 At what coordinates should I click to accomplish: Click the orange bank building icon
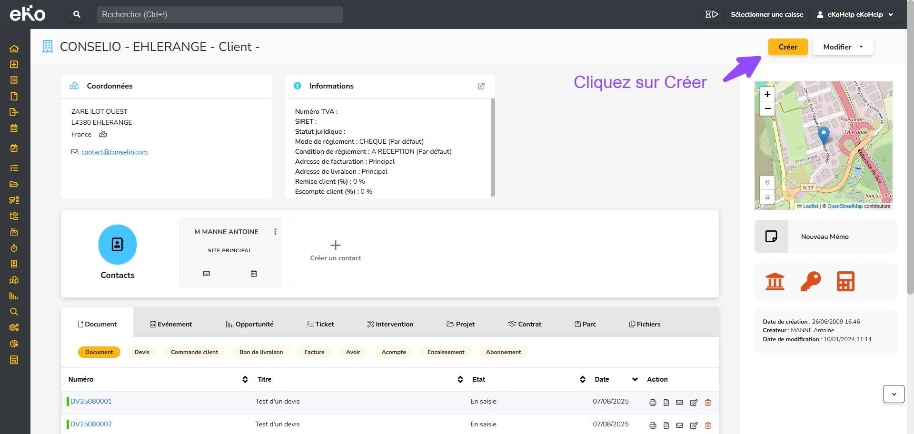[x=775, y=281]
